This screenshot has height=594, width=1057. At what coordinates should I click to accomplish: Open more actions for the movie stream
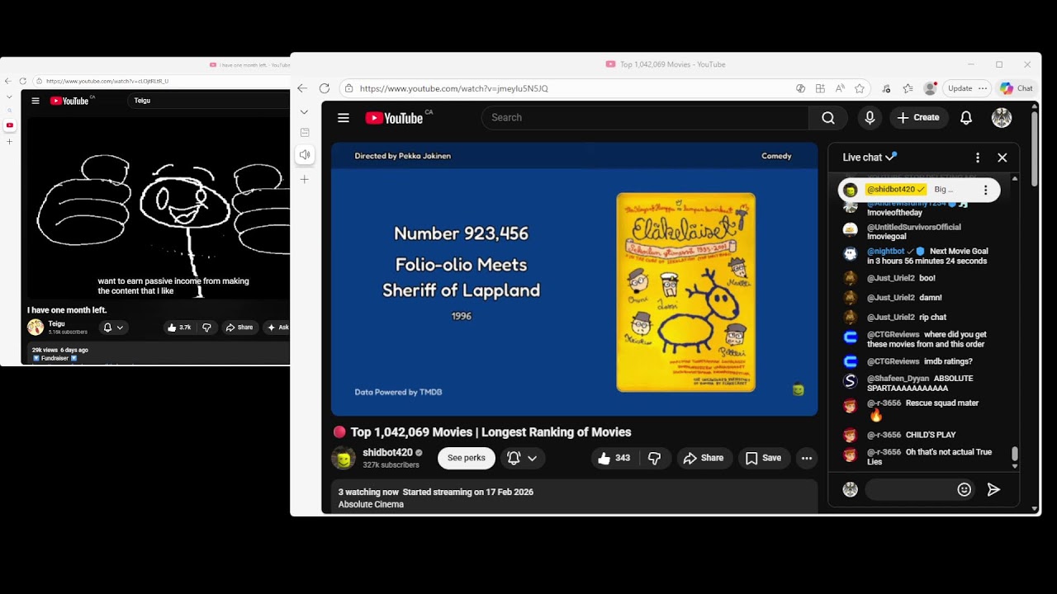tap(807, 458)
